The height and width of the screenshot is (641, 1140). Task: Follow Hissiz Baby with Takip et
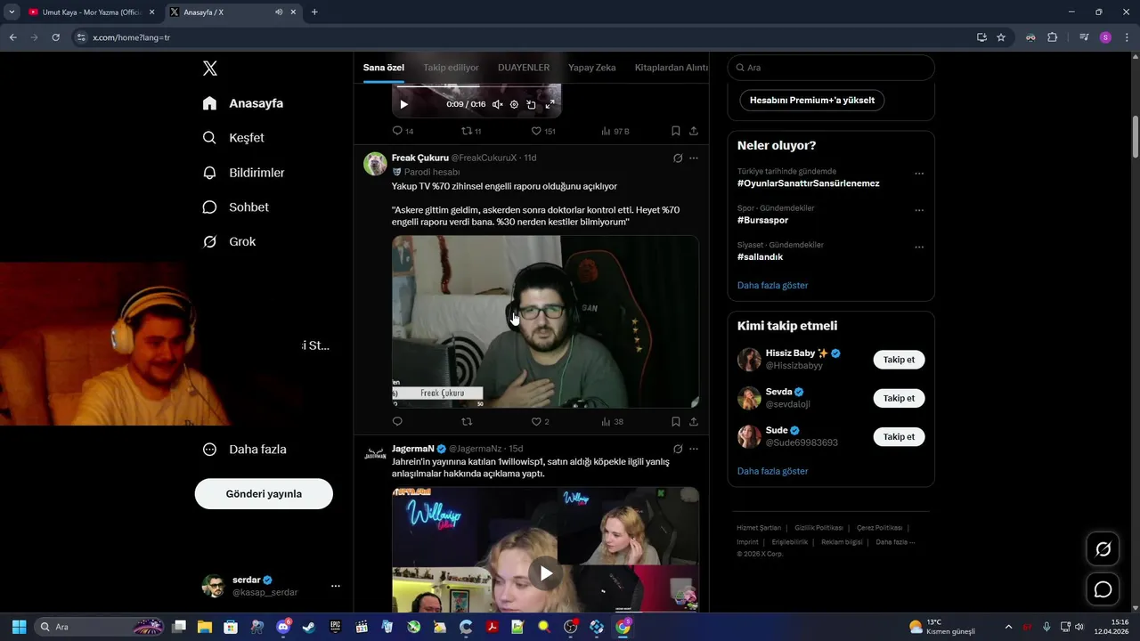tap(899, 360)
